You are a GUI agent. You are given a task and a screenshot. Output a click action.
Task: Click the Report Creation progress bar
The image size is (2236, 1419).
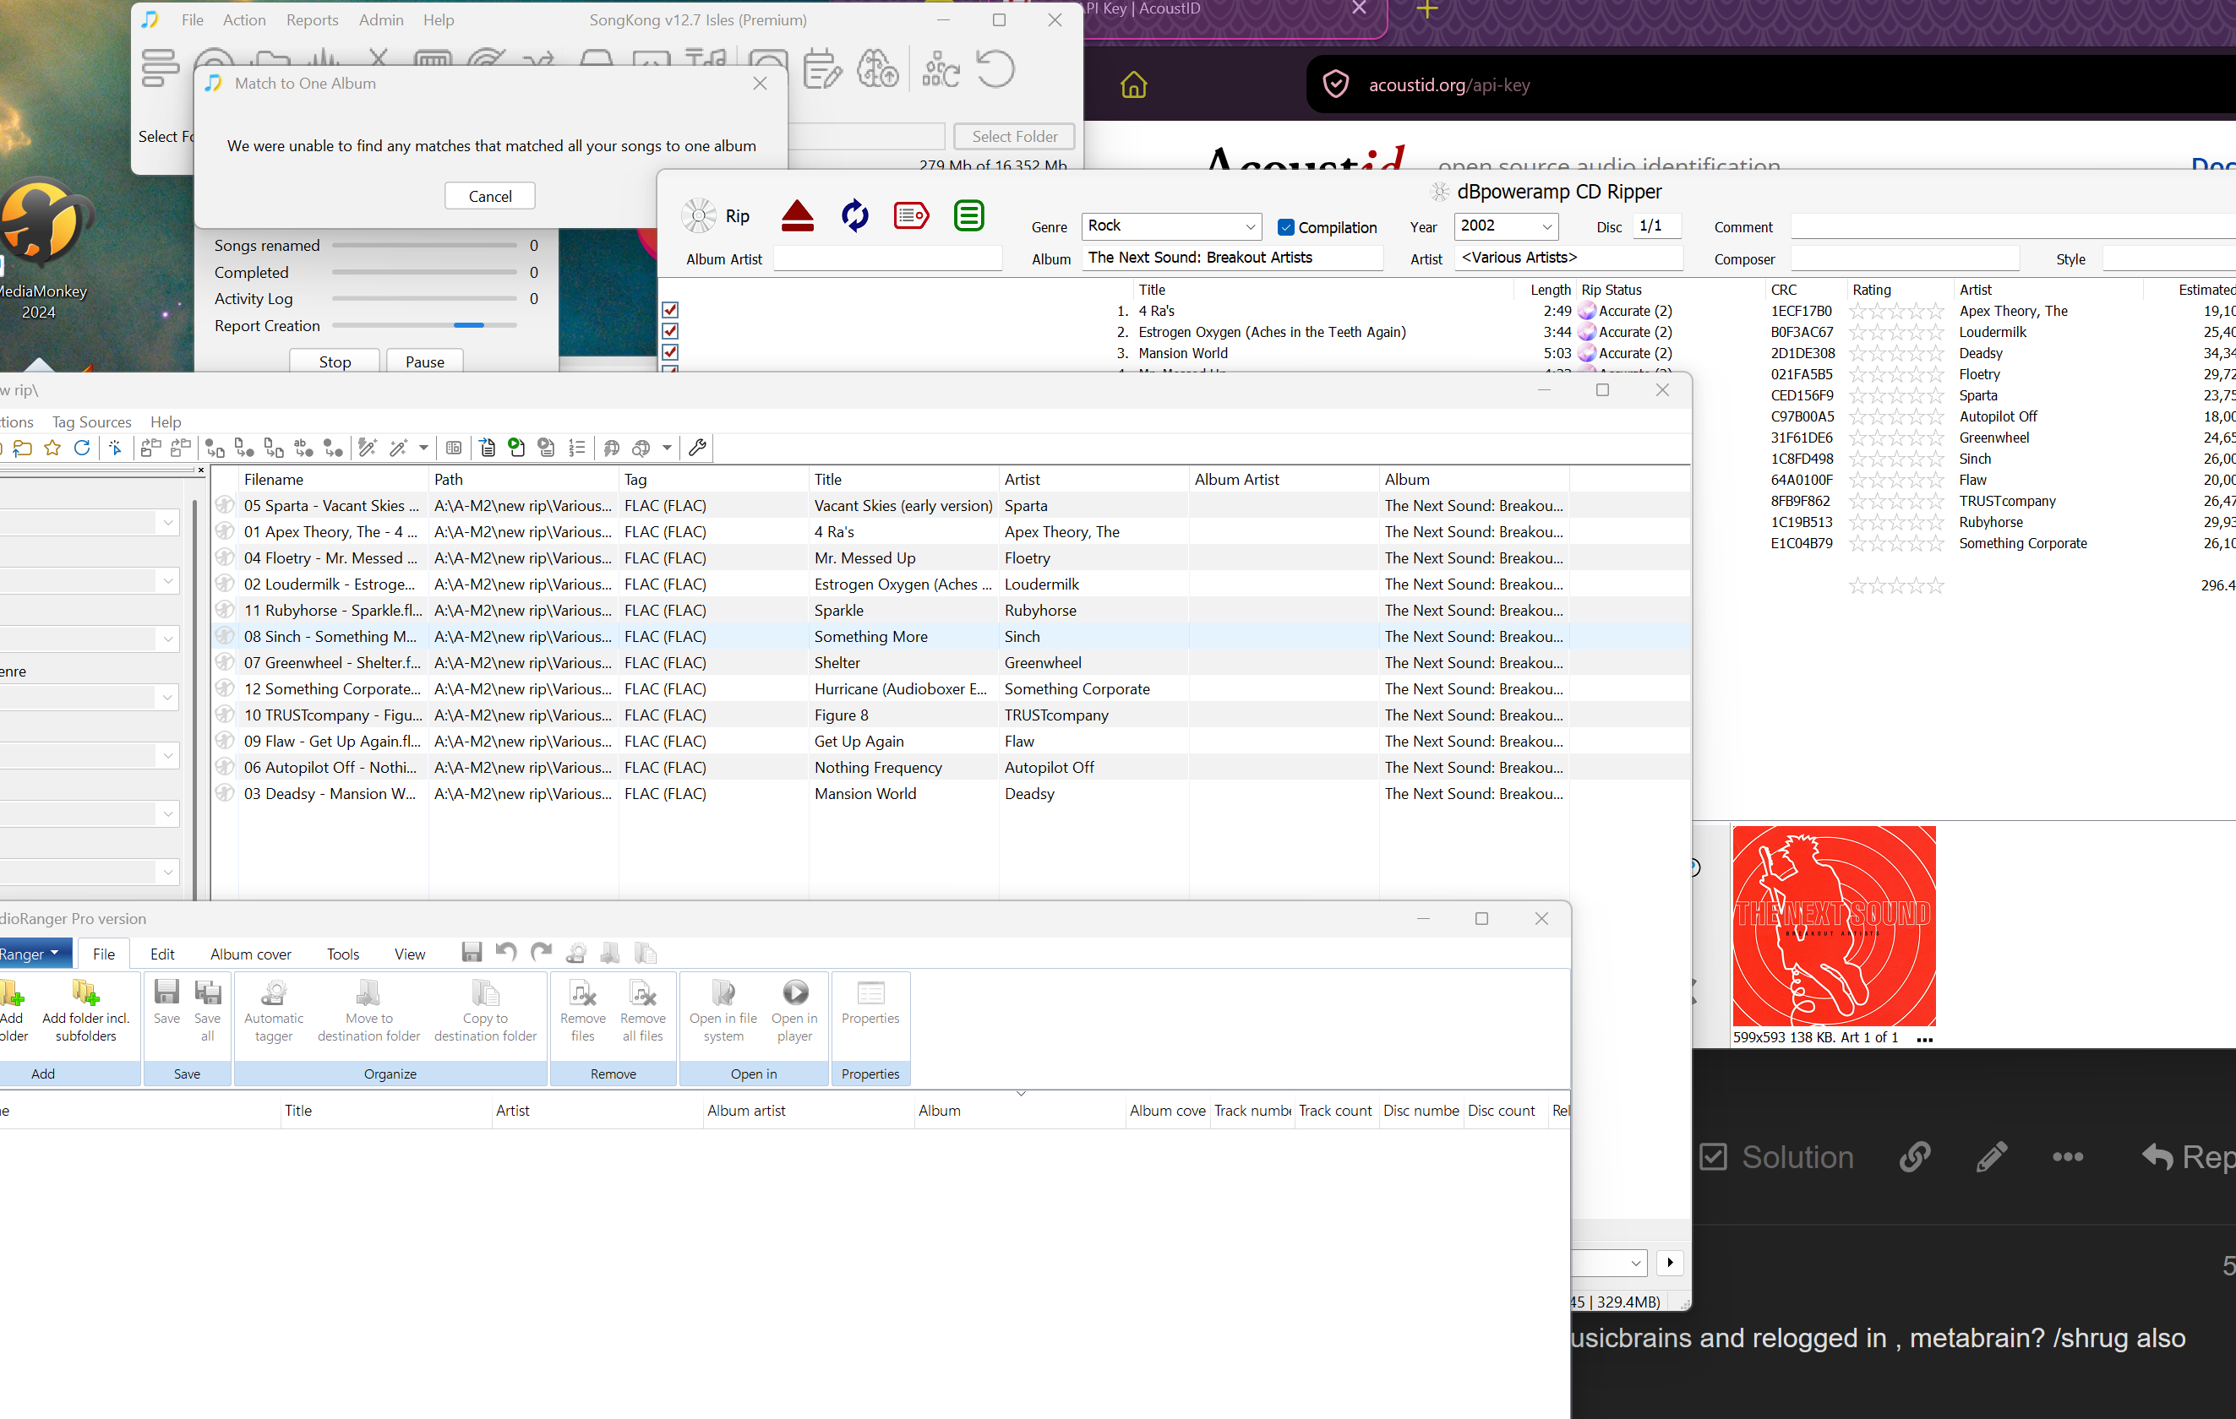(x=423, y=326)
